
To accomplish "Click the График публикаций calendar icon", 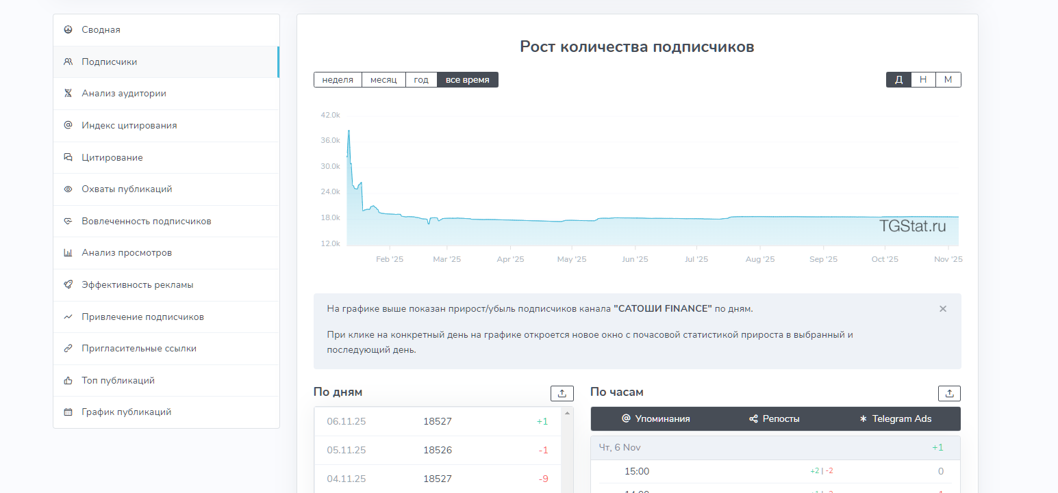I will 68,412.
